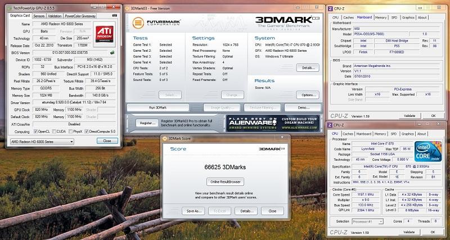Click the Demo button in 3DMark03
Image resolution: width=450 pixels, height=240 pixels.
(303, 107)
